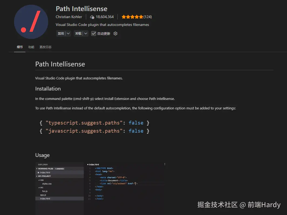Click the (124) ratings count
Image resolution: width=287 pixels, height=215 pixels.
point(147,17)
